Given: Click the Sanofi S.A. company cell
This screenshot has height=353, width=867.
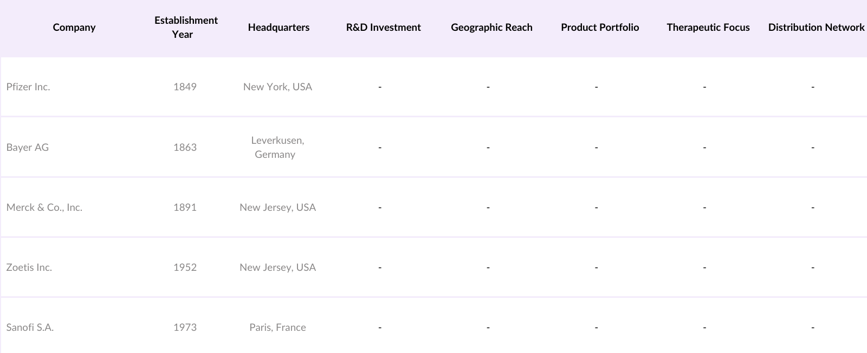Looking at the screenshot, I should click(30, 328).
